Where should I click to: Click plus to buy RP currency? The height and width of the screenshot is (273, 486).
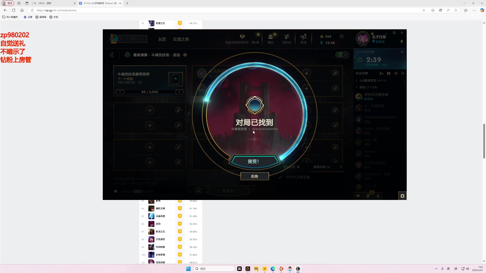coord(341,36)
